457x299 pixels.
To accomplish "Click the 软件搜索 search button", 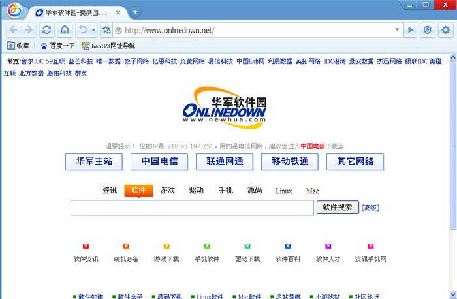I will (x=338, y=208).
